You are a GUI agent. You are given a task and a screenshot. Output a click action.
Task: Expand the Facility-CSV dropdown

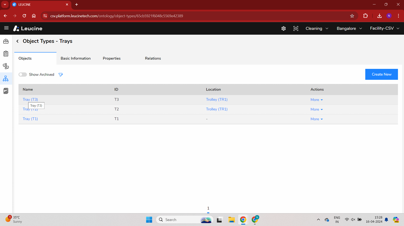(384, 28)
